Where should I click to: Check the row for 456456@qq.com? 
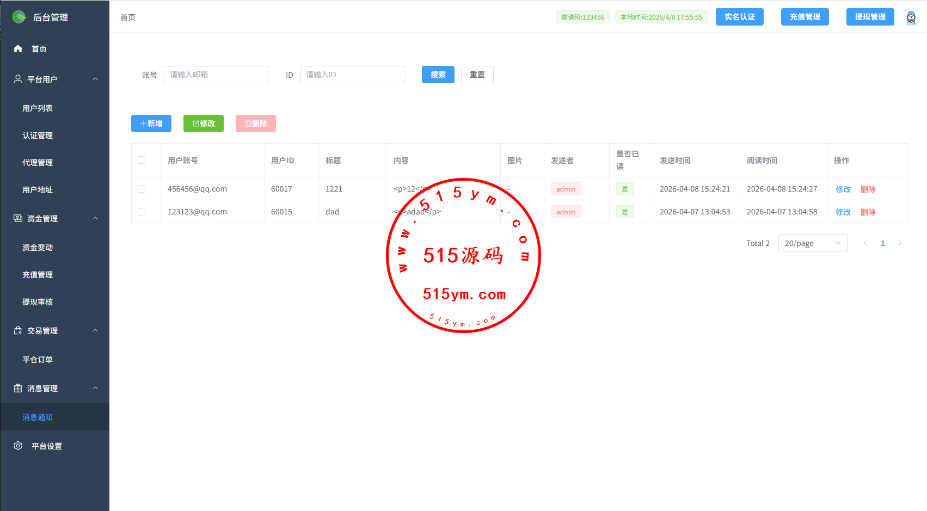142,189
